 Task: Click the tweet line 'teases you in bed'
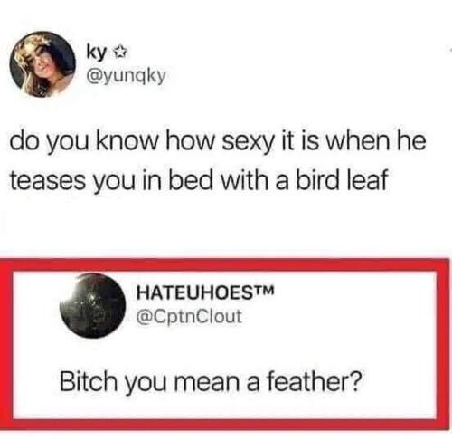(198, 179)
